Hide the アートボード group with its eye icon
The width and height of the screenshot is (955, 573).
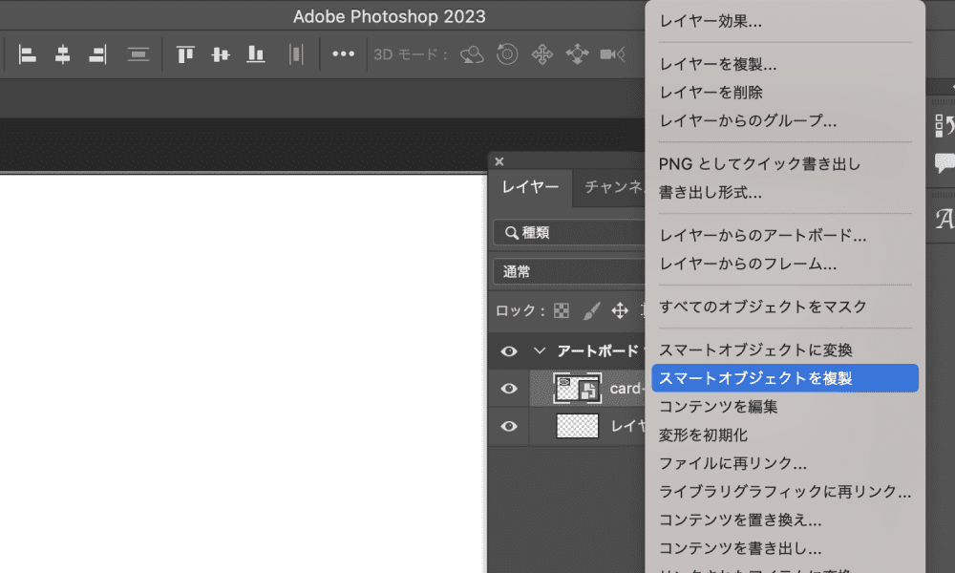(509, 351)
